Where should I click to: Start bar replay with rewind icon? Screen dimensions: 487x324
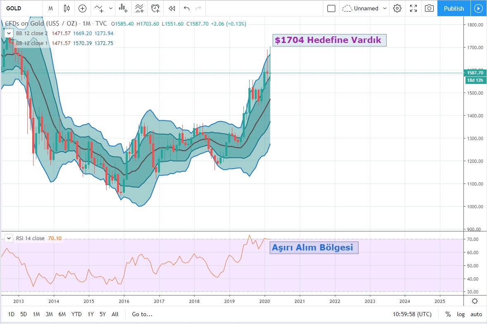[x=172, y=8]
